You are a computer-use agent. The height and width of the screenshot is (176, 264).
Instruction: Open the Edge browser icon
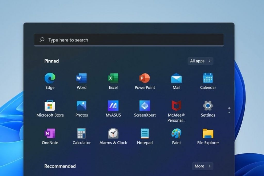pos(50,78)
